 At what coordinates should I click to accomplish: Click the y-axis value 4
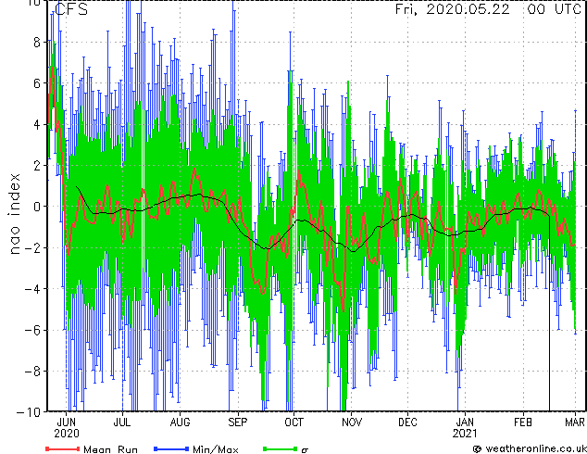(x=37, y=125)
